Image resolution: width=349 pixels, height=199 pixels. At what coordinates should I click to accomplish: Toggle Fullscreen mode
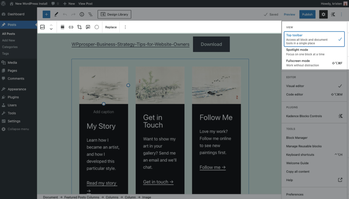[314, 63]
